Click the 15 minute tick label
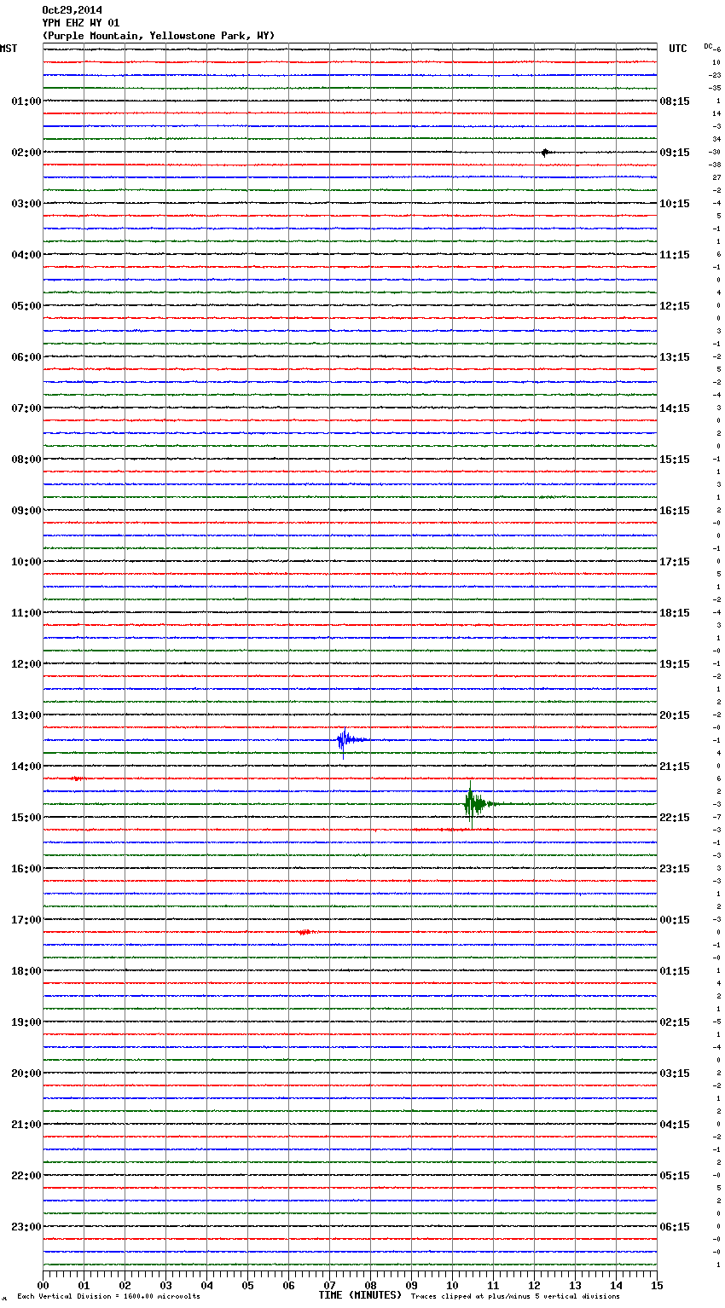The image size is (725, 1308). [656, 1285]
